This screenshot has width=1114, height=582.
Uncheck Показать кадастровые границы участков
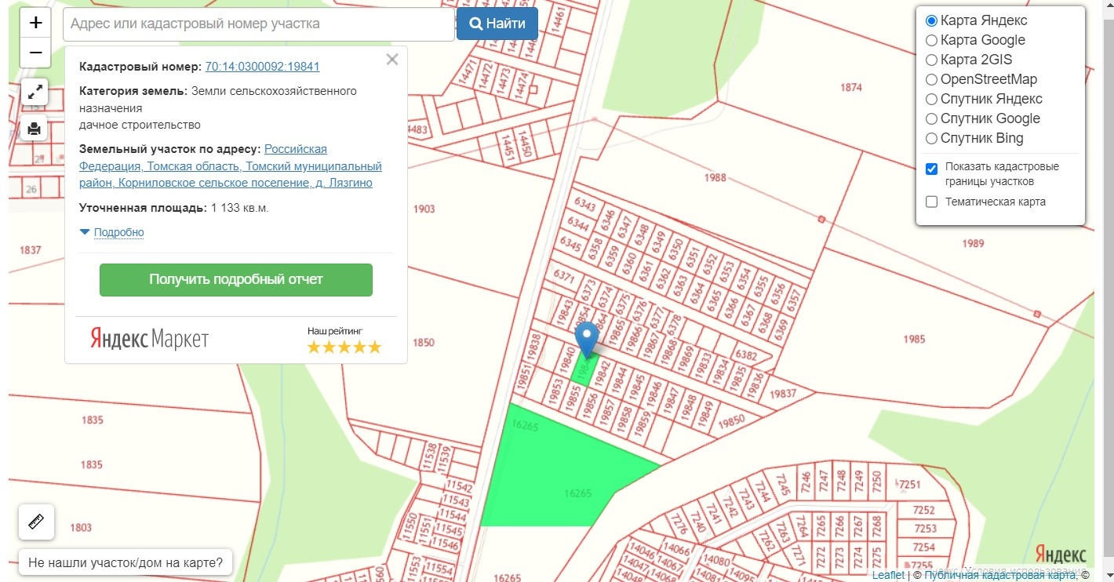(931, 169)
